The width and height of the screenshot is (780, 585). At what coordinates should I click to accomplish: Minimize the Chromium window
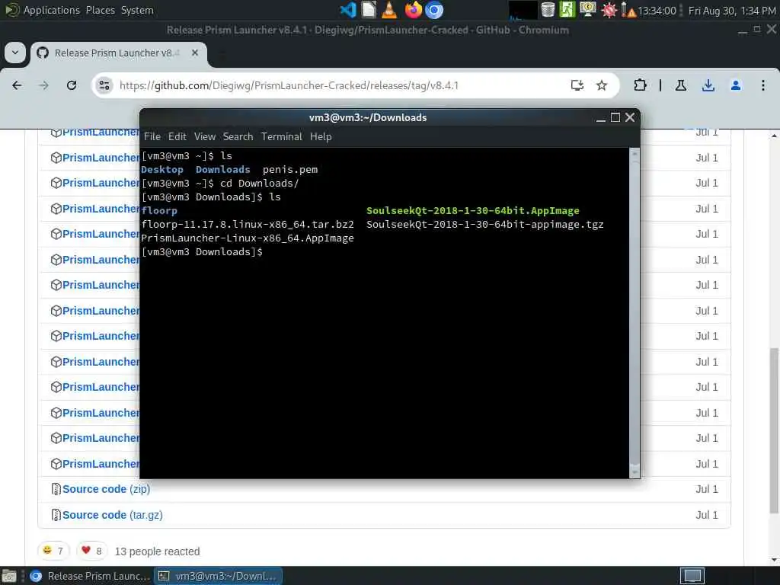coord(742,30)
